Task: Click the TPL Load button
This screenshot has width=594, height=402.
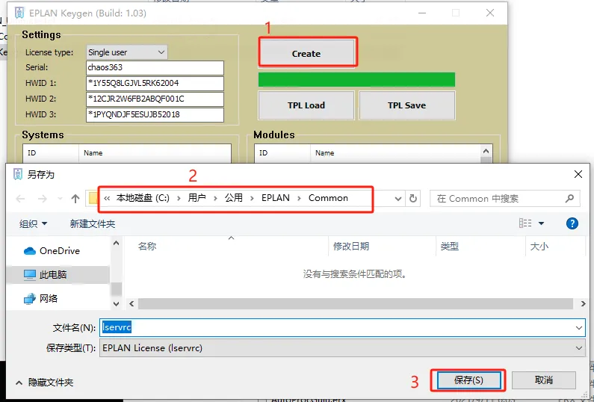Action: (x=306, y=105)
